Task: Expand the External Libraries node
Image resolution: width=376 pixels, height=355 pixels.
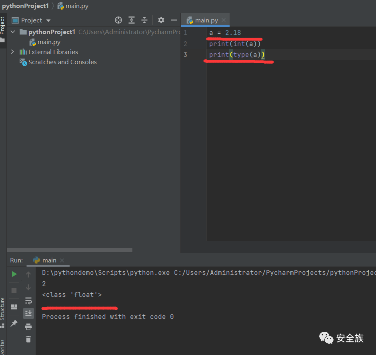Action: click(x=12, y=52)
